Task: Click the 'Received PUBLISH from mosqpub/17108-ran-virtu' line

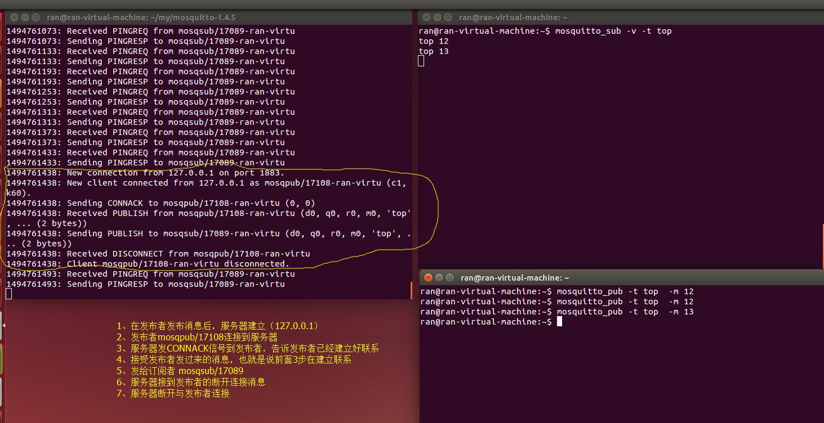Action: tap(208, 218)
